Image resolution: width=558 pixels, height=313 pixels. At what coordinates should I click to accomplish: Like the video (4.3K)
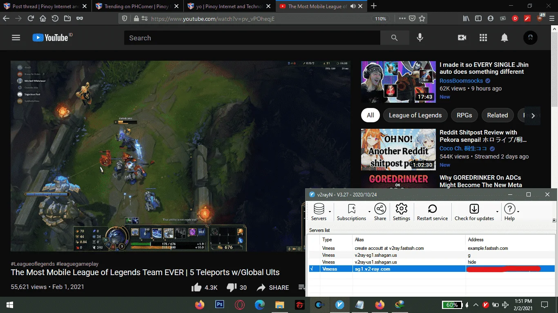204,287
